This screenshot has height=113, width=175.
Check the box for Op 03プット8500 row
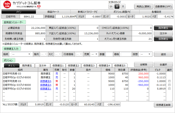point(170,89)
